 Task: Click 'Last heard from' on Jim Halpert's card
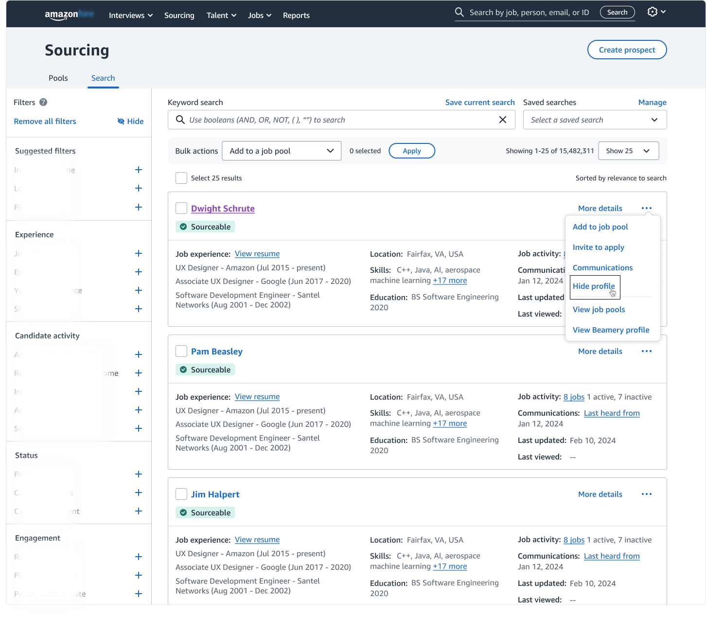tap(612, 556)
